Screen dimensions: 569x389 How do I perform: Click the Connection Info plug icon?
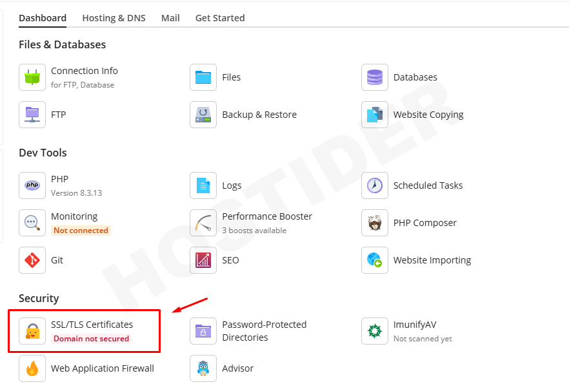tap(32, 77)
